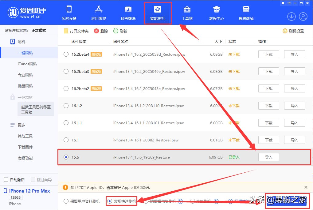This screenshot has height=210, width=313.
Task: Click the 删除 delete toolbar button
Action: coord(101,31)
